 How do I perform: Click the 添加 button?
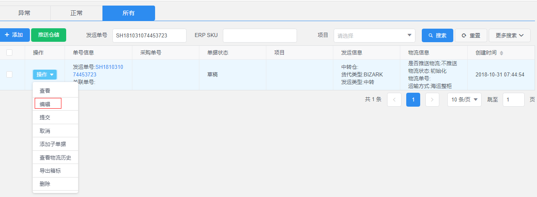coord(14,35)
